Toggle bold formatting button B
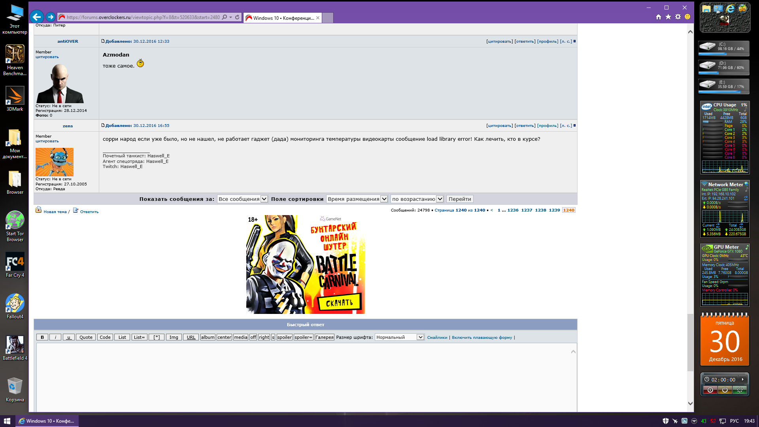 42,337
